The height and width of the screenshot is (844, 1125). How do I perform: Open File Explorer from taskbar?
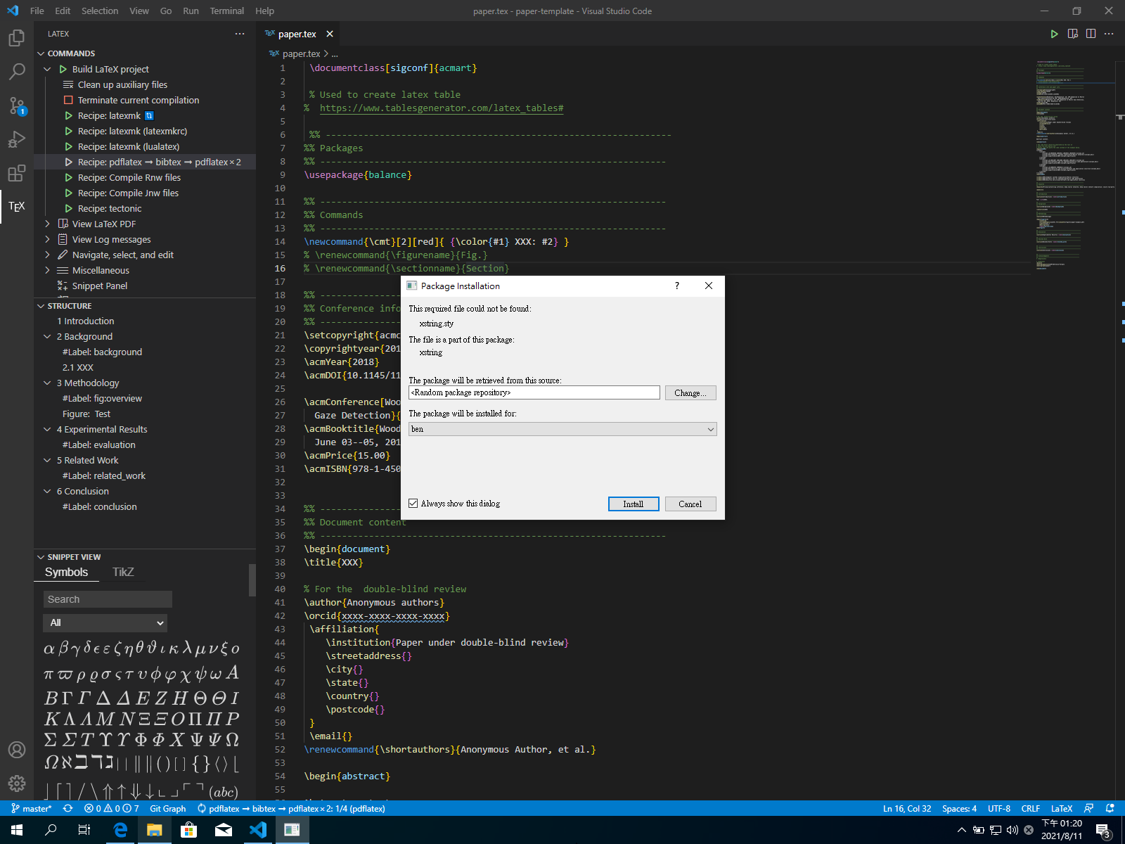[x=154, y=830]
